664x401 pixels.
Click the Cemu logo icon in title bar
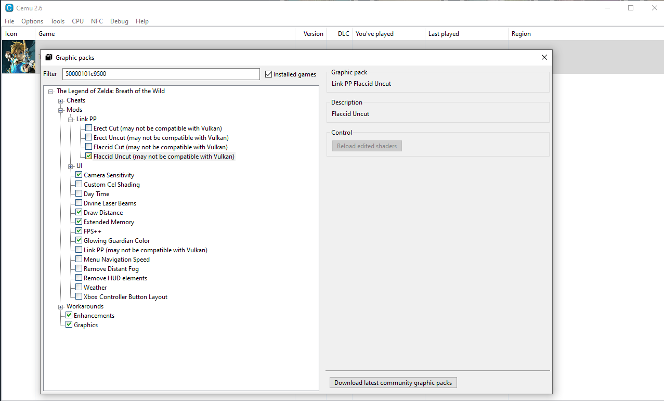pyautogui.click(x=9, y=8)
